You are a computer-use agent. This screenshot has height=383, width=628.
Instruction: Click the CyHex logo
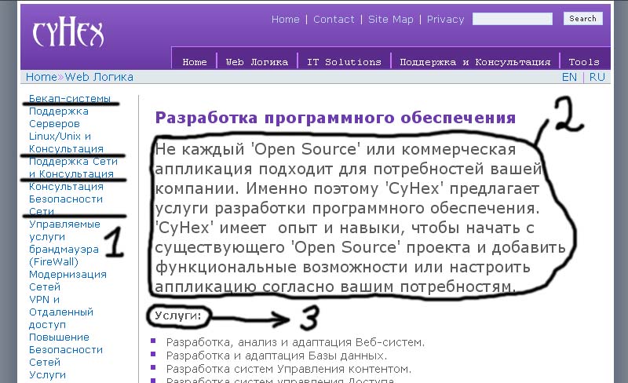coord(68,33)
